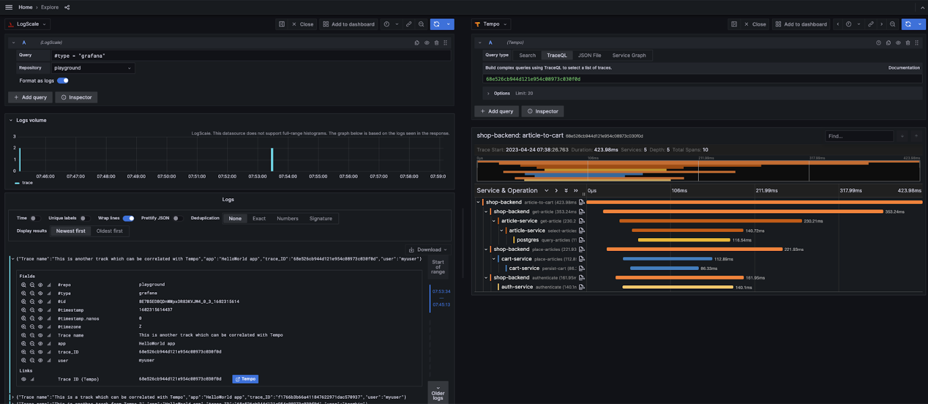Click Add to dashboard in LogScale pane

pos(349,24)
